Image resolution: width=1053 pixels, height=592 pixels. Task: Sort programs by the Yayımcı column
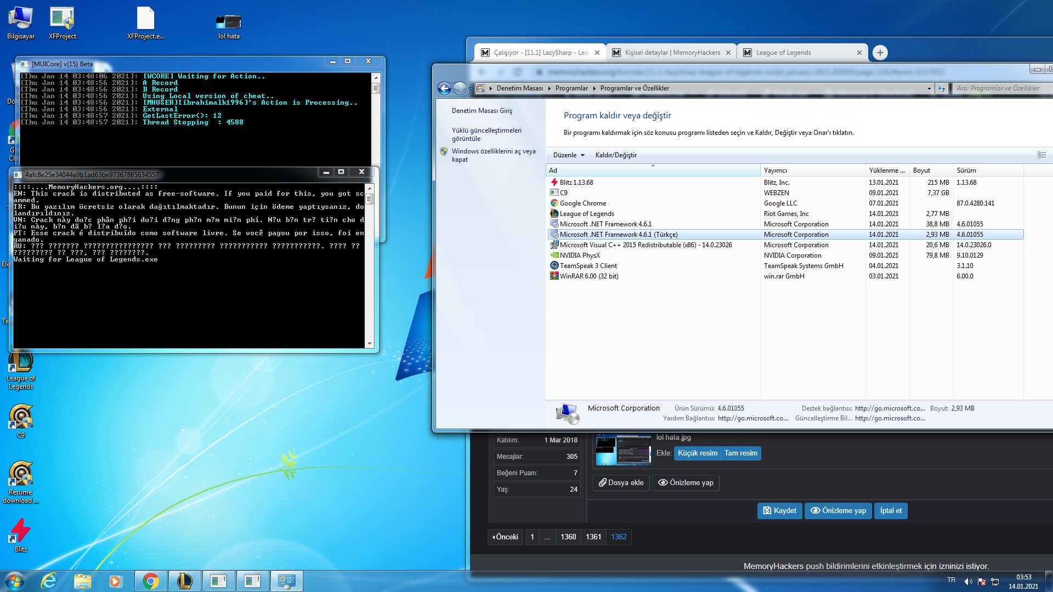click(813, 170)
